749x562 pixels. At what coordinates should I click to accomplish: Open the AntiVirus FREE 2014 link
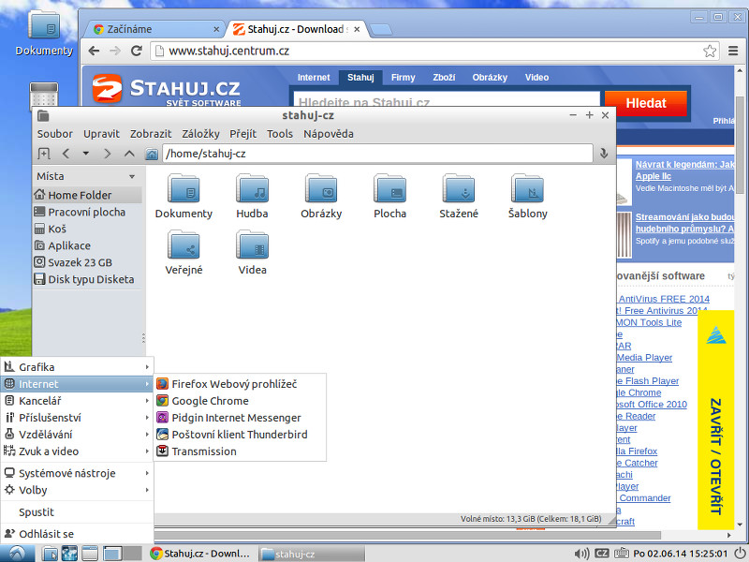click(664, 299)
